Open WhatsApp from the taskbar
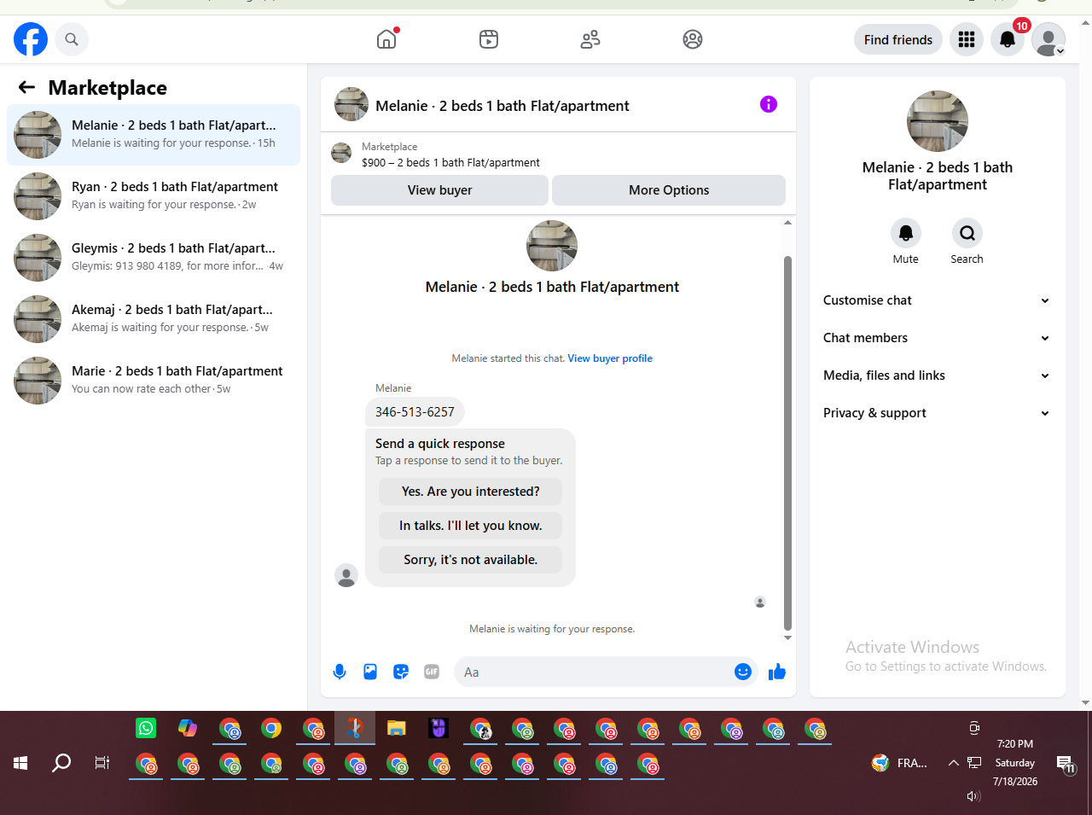1092x815 pixels. (146, 728)
